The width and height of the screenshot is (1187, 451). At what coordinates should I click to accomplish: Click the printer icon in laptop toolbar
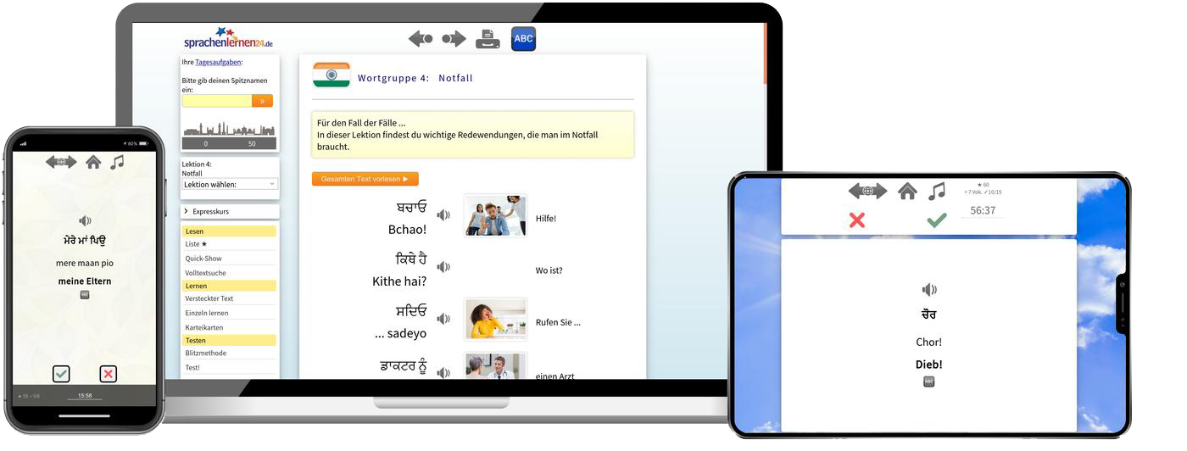pos(488,38)
